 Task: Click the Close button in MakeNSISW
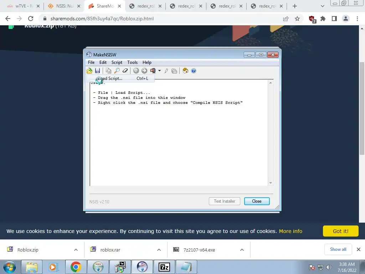point(257,201)
